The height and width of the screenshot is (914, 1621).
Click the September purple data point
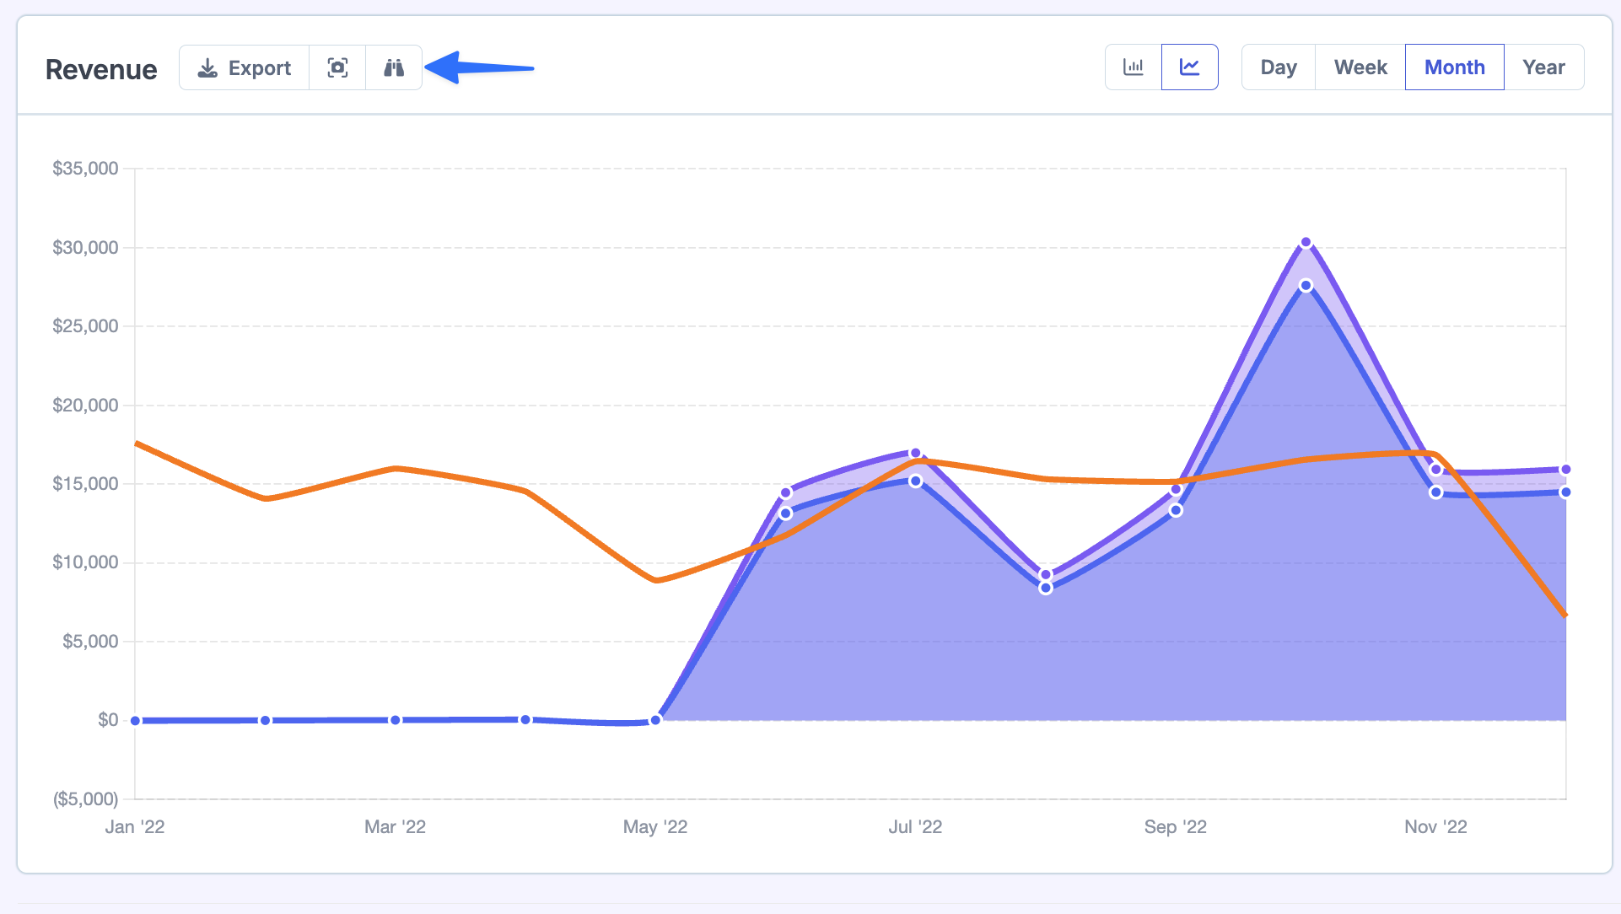click(x=1176, y=490)
